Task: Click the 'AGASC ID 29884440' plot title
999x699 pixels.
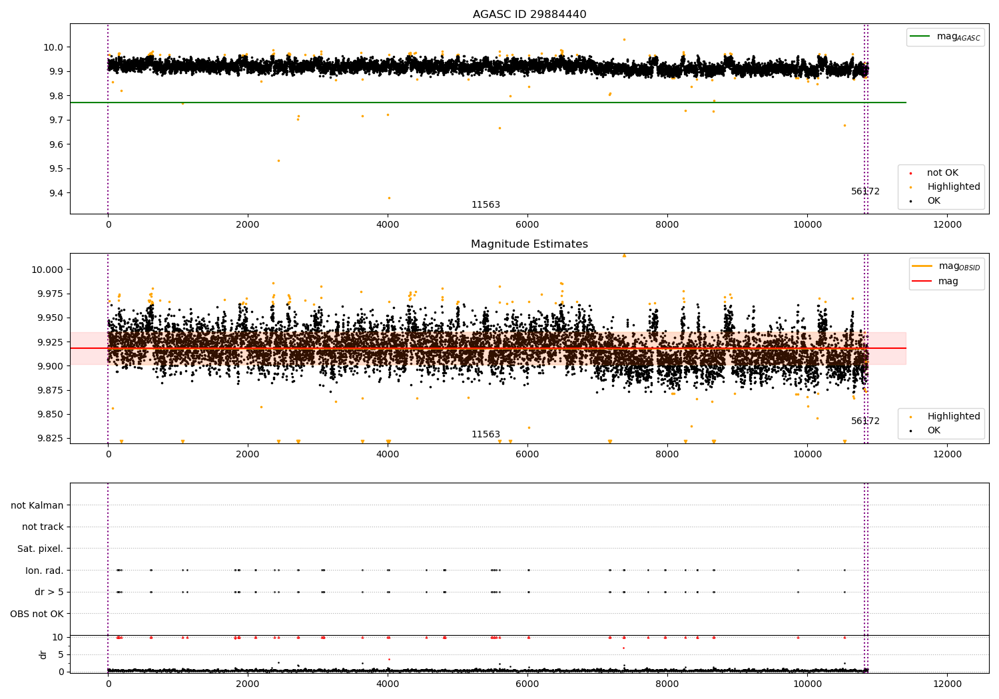Action: pos(529,15)
